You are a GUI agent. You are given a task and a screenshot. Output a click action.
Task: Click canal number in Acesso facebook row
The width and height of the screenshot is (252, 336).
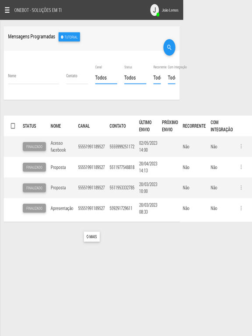(91, 147)
